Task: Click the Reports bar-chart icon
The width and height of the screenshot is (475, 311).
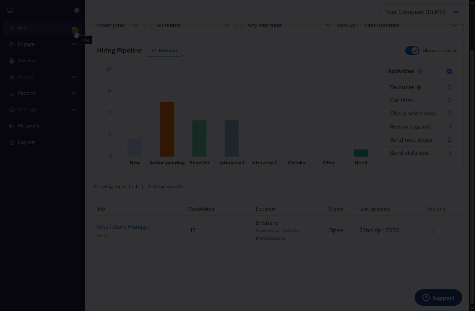Action: (11, 93)
